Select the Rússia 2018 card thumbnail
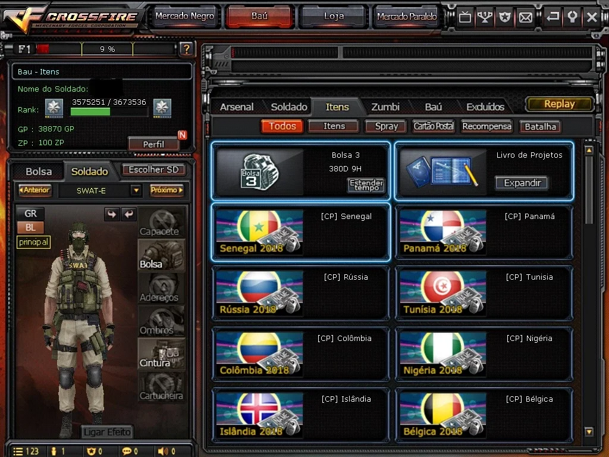 click(259, 293)
